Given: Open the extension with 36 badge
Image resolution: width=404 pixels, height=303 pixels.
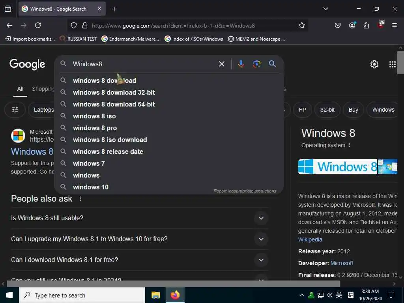Looking at the screenshot, I should click(x=381, y=24).
